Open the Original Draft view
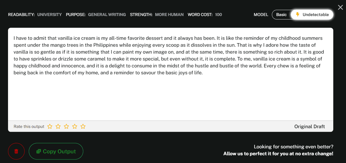The image size is (346, 163). coord(309,127)
